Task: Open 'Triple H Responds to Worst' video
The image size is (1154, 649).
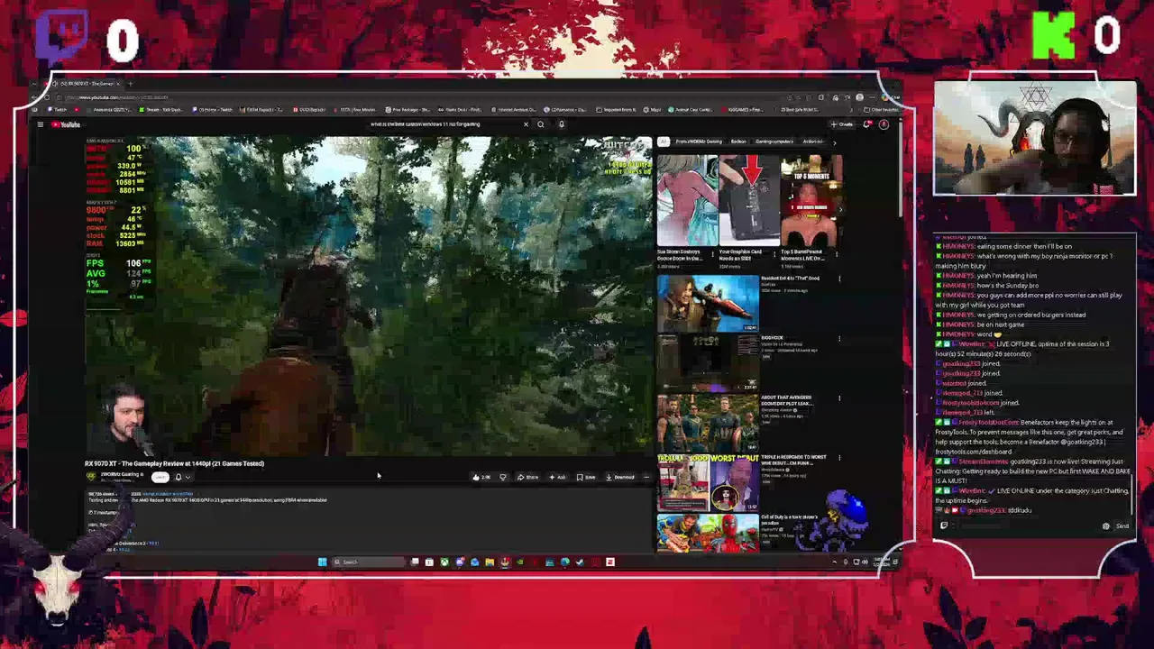Action: (708, 482)
